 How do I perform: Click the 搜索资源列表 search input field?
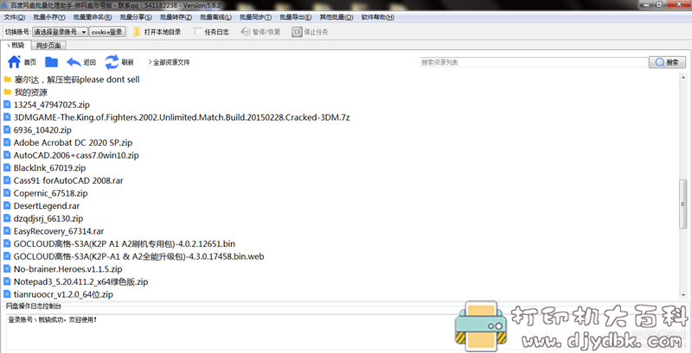tap(533, 62)
